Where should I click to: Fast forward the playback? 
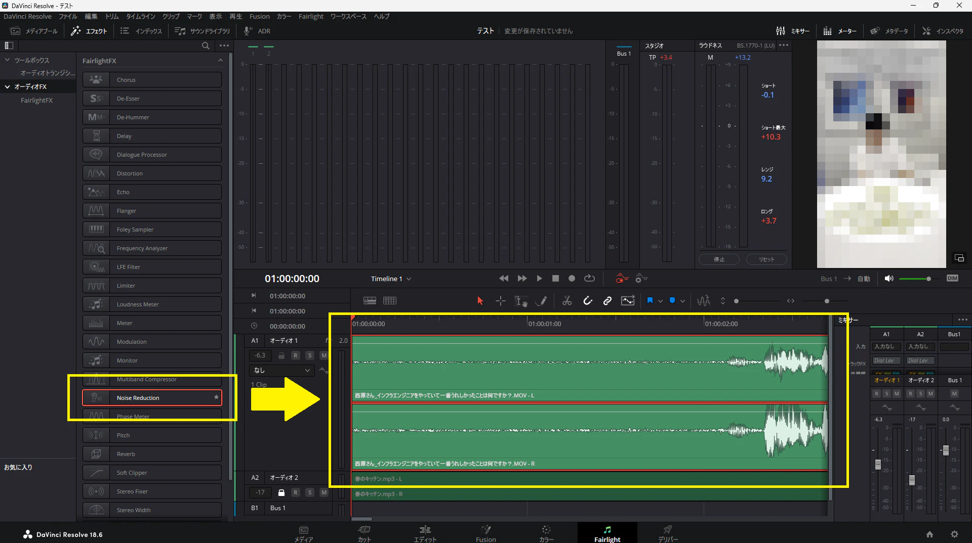pos(522,279)
